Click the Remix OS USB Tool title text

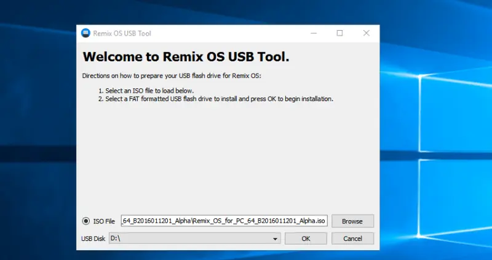[122, 34]
